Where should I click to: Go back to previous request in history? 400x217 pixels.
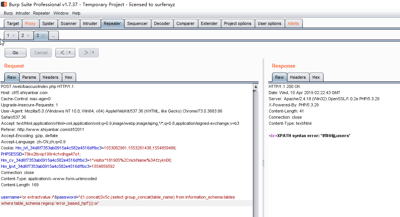(62, 53)
